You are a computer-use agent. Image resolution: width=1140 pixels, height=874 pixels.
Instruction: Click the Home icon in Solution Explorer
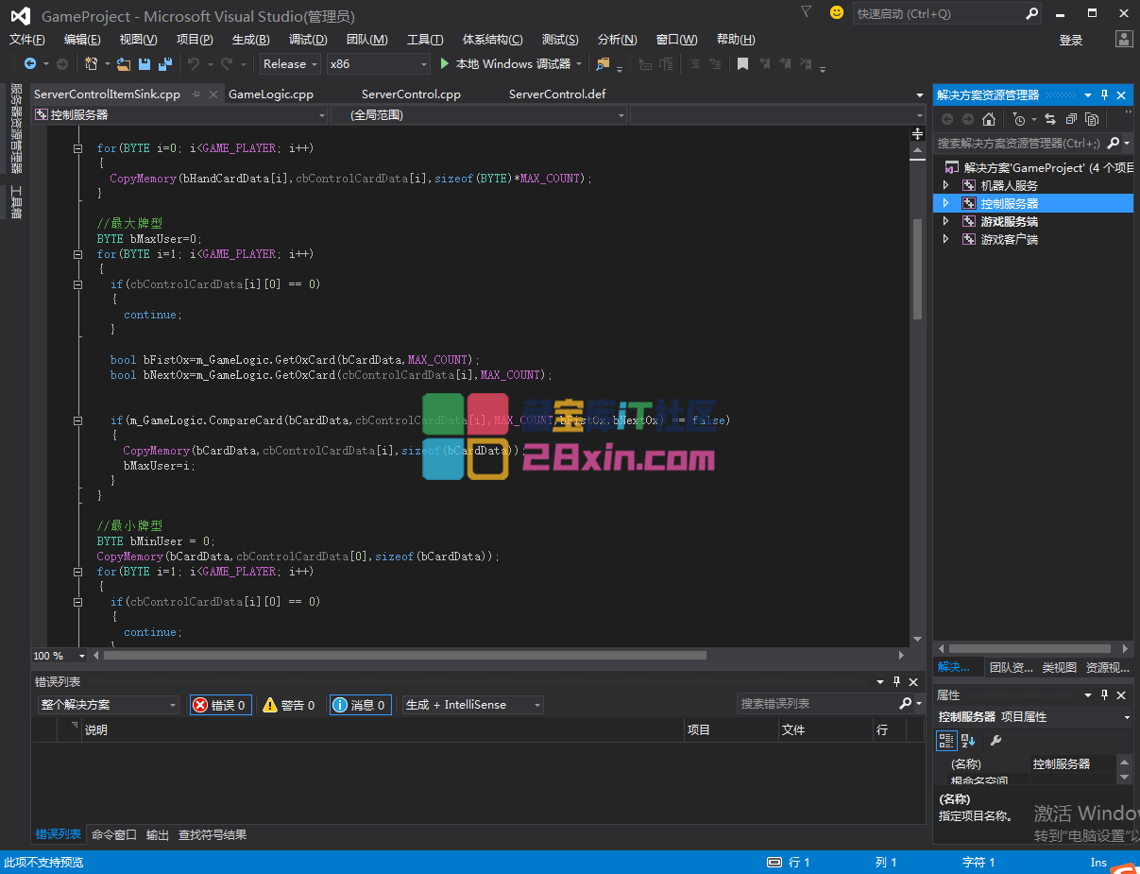point(989,119)
